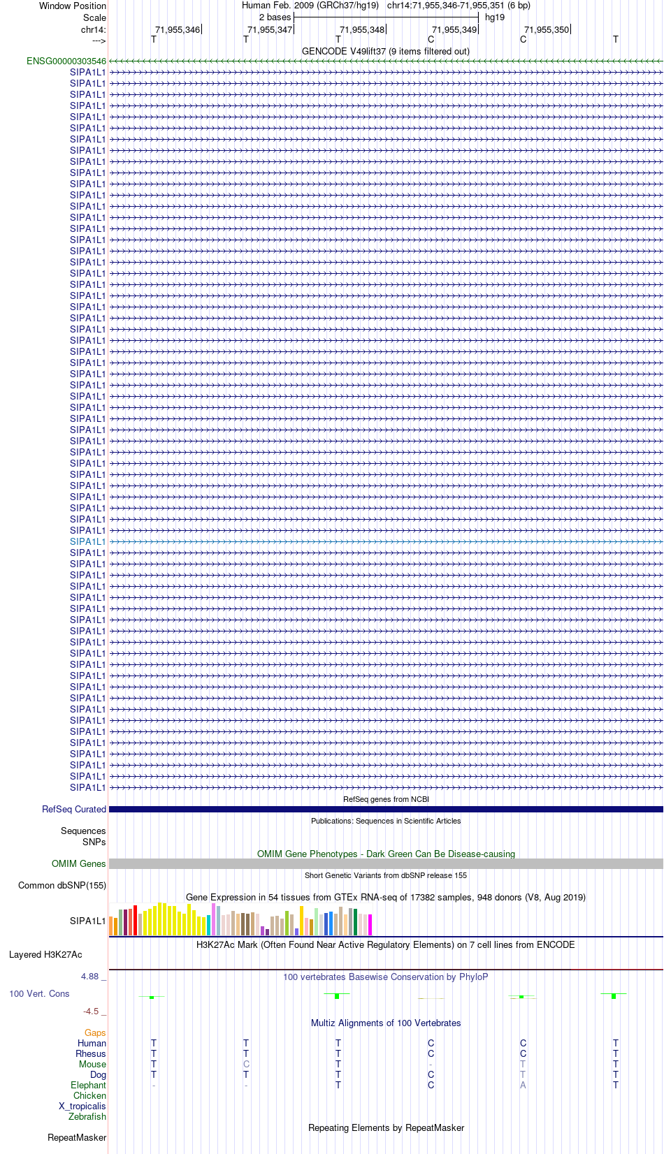Click the cyan bar in GTEx expression chart

click(x=209, y=926)
